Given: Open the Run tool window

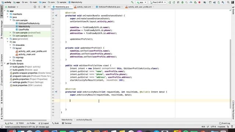Looking at the screenshot, I should (9, 123).
